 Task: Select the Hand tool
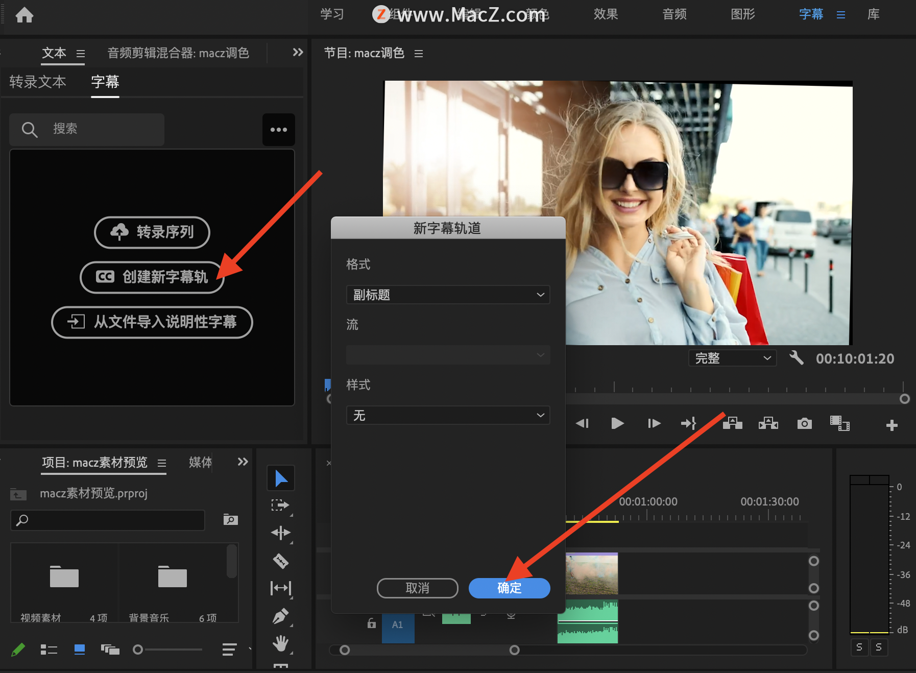[281, 644]
